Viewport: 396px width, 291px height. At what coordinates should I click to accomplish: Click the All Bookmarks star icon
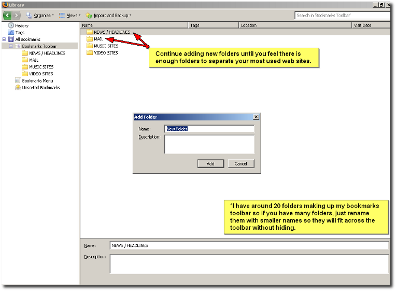[x=11, y=39]
